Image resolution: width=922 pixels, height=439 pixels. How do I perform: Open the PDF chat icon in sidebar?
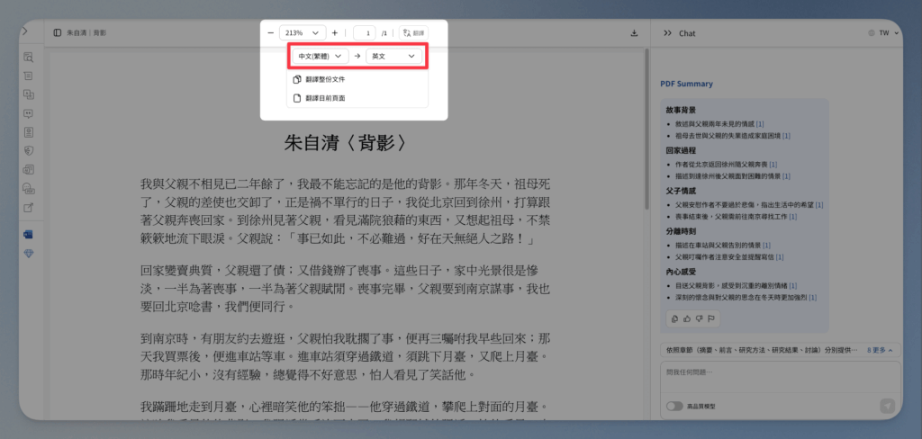28,189
